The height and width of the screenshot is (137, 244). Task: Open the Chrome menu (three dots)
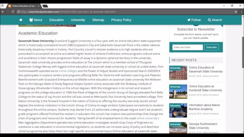(241, 12)
